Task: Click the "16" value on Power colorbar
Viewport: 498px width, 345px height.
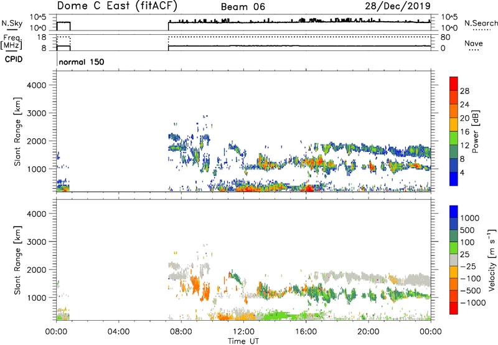Action: [464, 132]
